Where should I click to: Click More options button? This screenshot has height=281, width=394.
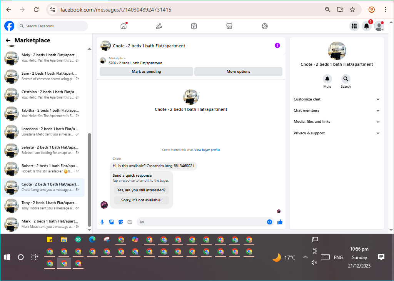click(238, 72)
